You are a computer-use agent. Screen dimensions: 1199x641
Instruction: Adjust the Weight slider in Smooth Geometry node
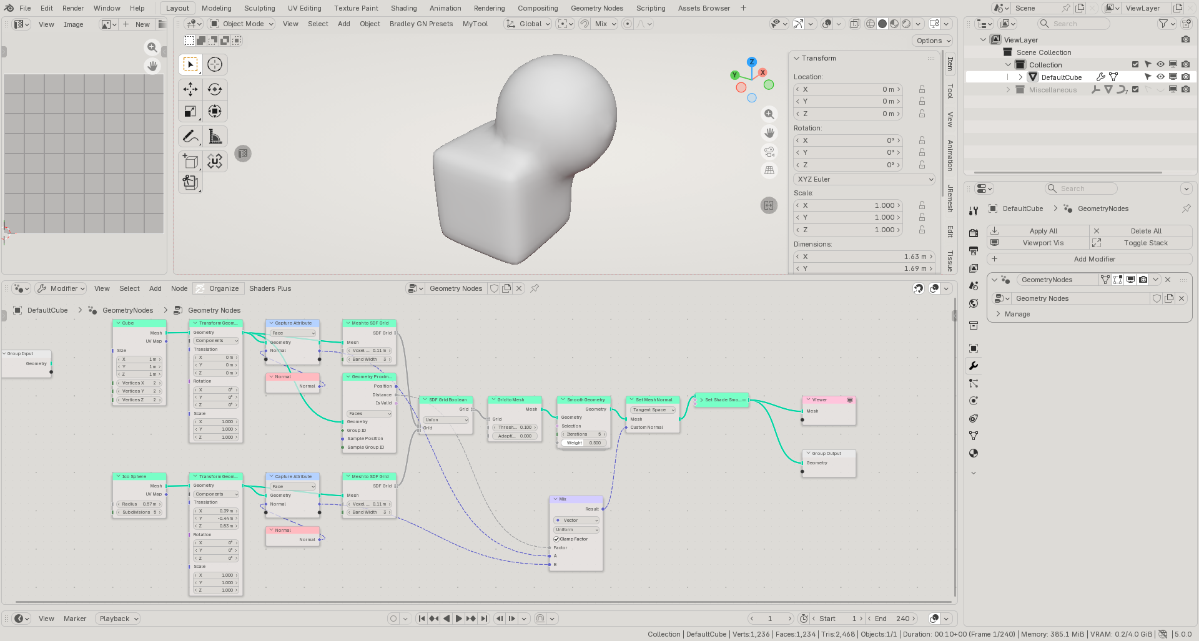583,443
